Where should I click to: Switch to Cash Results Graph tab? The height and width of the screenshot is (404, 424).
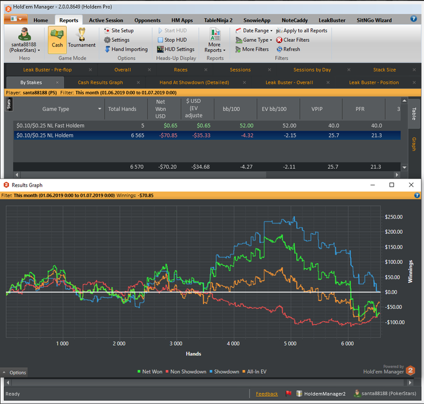click(x=101, y=82)
